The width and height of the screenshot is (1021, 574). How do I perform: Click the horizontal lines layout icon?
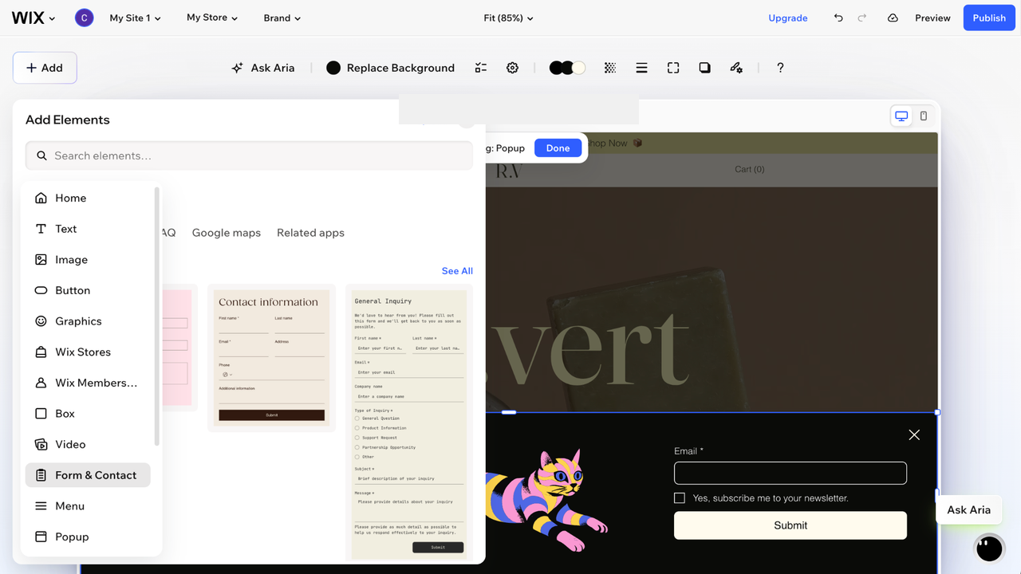[641, 68]
